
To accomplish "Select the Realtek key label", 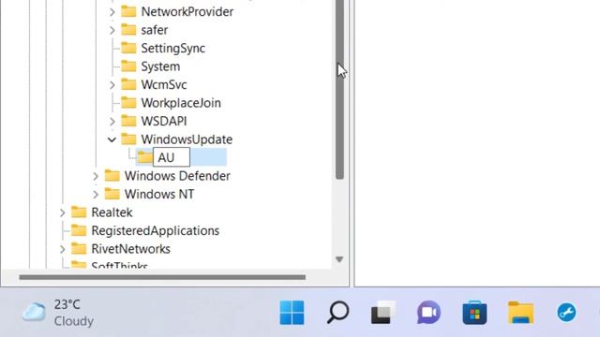I will [x=112, y=212].
